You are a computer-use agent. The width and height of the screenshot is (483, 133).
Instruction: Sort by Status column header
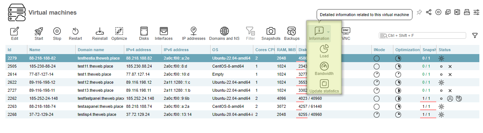click(x=458, y=50)
